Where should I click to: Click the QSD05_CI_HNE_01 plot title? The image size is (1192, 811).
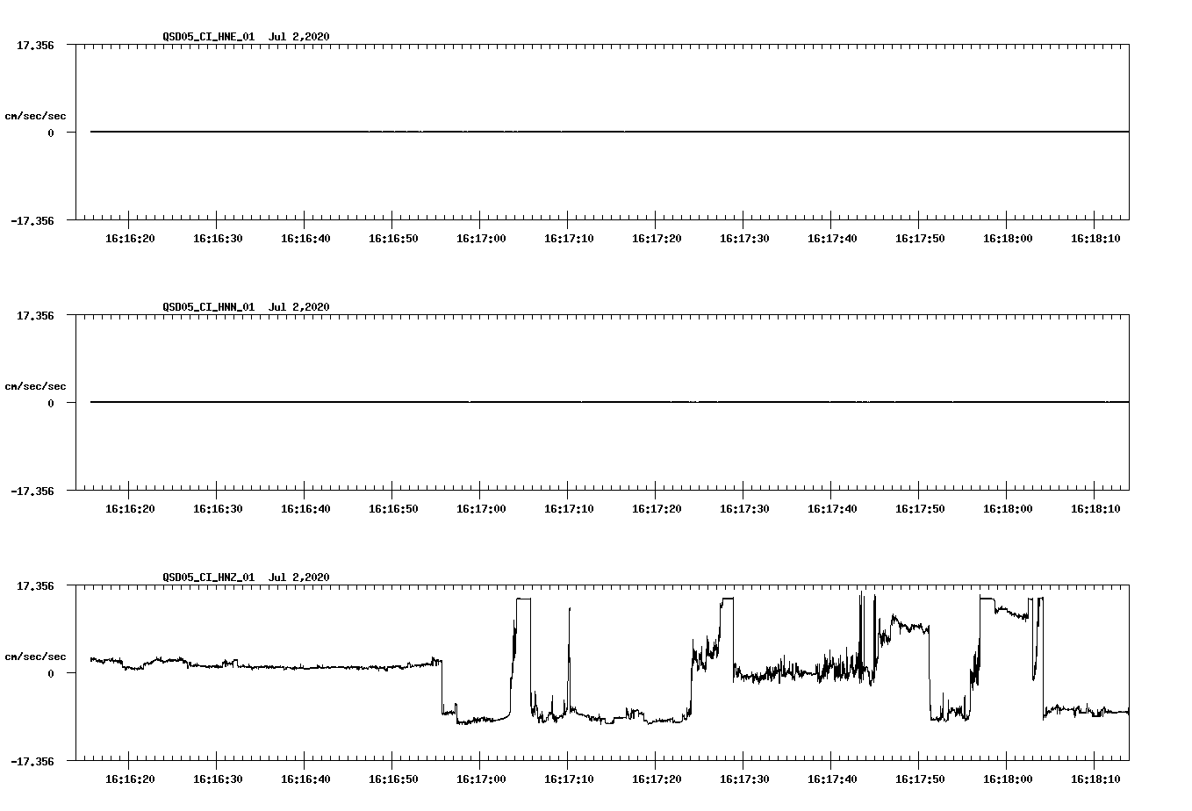[246, 37]
